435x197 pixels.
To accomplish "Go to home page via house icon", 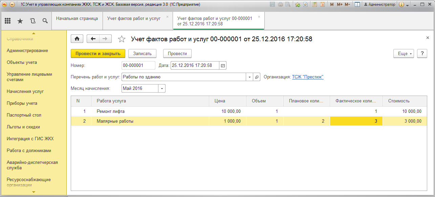I will (77, 39).
